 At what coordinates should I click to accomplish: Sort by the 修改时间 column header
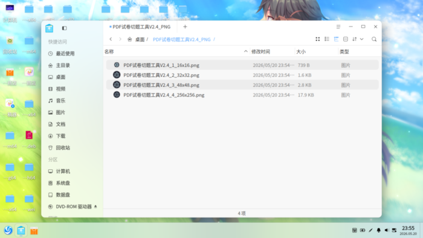(260, 51)
